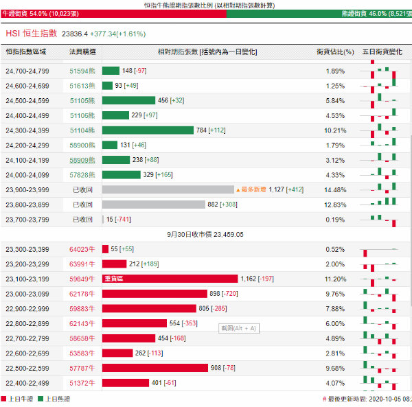
Task: Click the green 784 bar for 24,300-24,399
Action: pyautogui.click(x=148, y=130)
